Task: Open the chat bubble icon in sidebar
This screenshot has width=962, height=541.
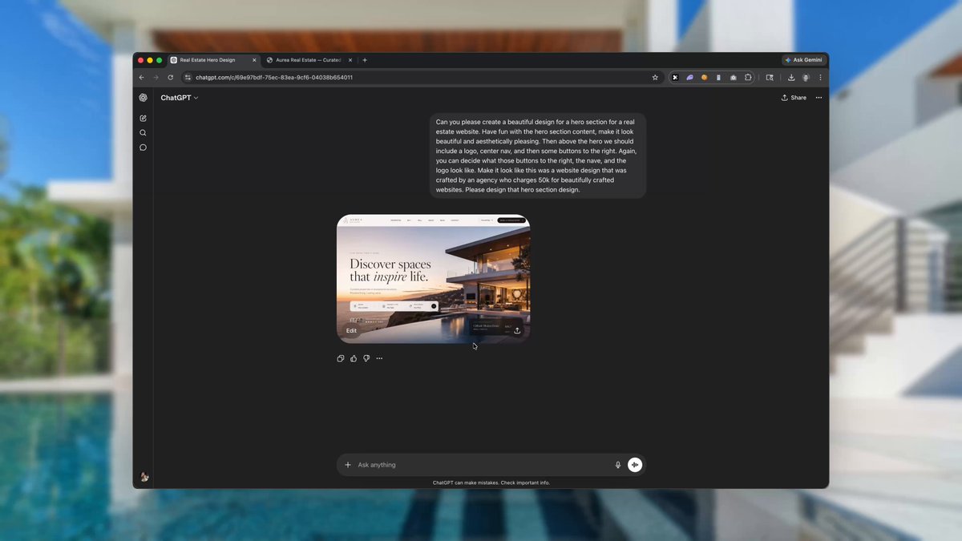Action: 143,147
